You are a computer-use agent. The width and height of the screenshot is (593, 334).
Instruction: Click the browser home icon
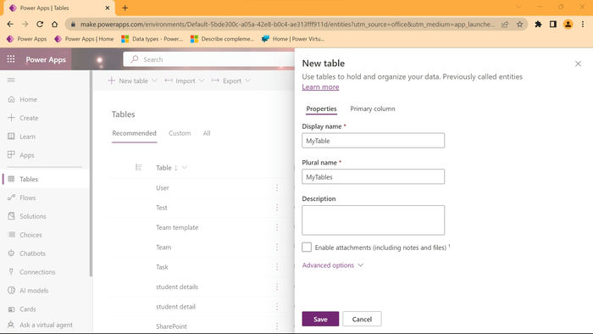tap(54, 25)
